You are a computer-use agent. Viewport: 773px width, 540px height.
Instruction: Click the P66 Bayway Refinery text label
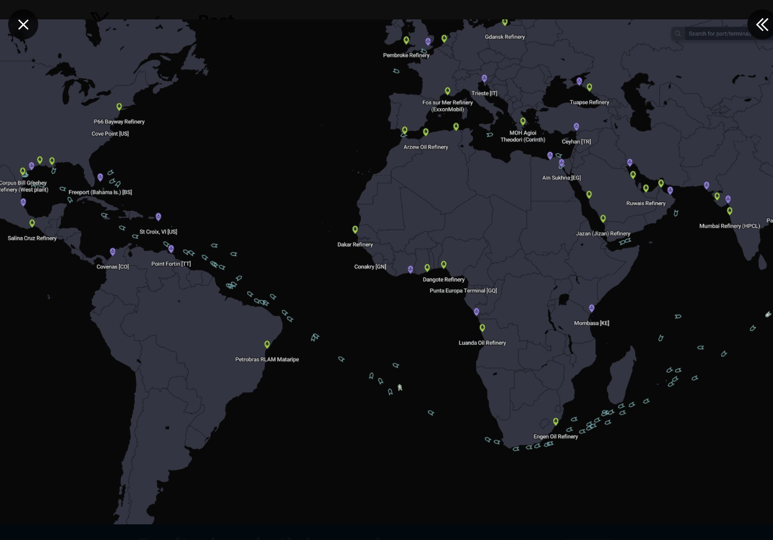pyautogui.click(x=119, y=122)
